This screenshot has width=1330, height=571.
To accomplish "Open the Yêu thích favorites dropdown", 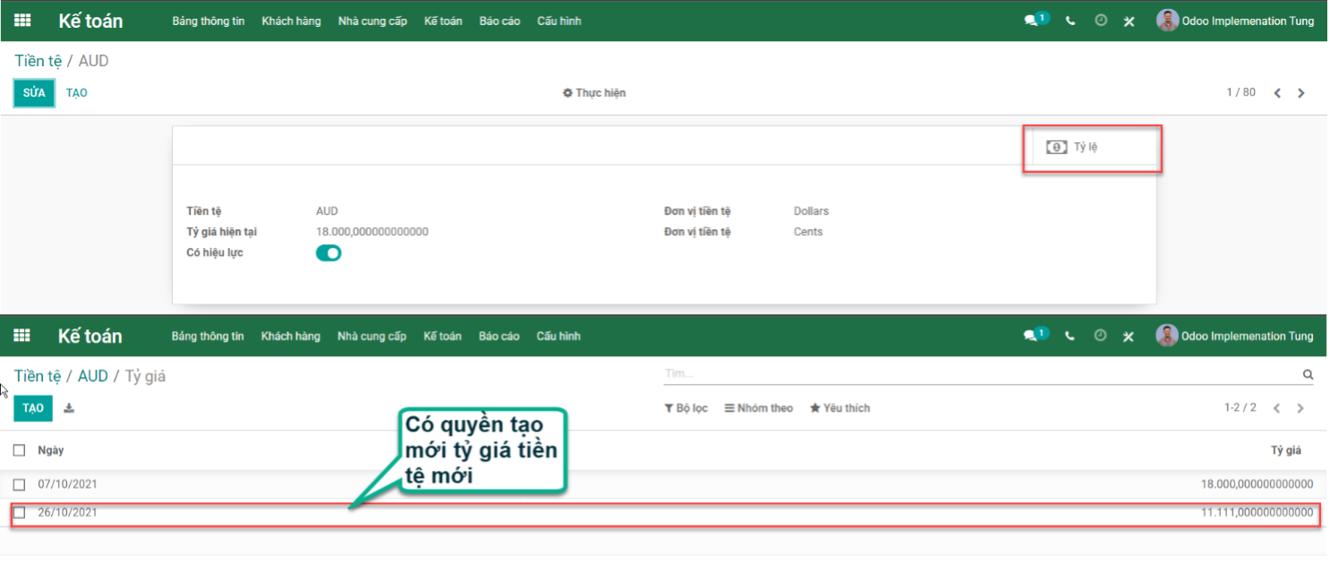I will coord(840,408).
